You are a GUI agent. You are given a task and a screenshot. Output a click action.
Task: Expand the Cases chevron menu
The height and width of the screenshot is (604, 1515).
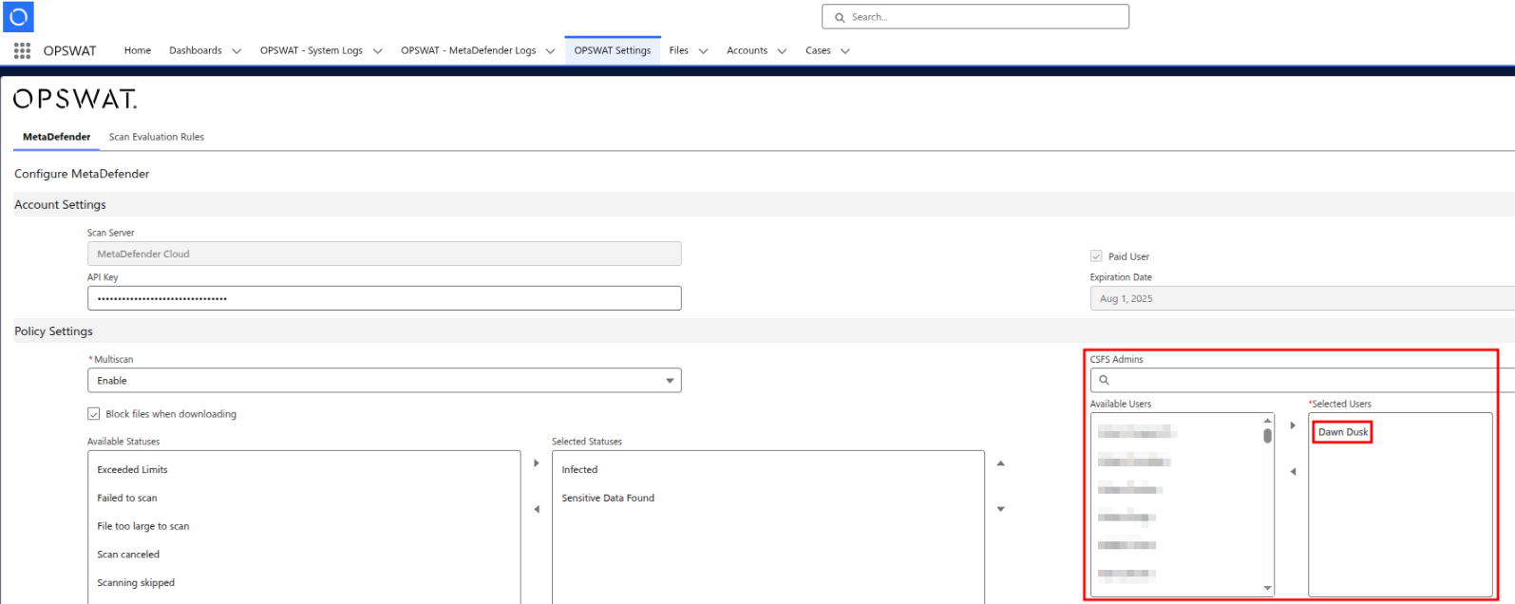click(x=845, y=51)
